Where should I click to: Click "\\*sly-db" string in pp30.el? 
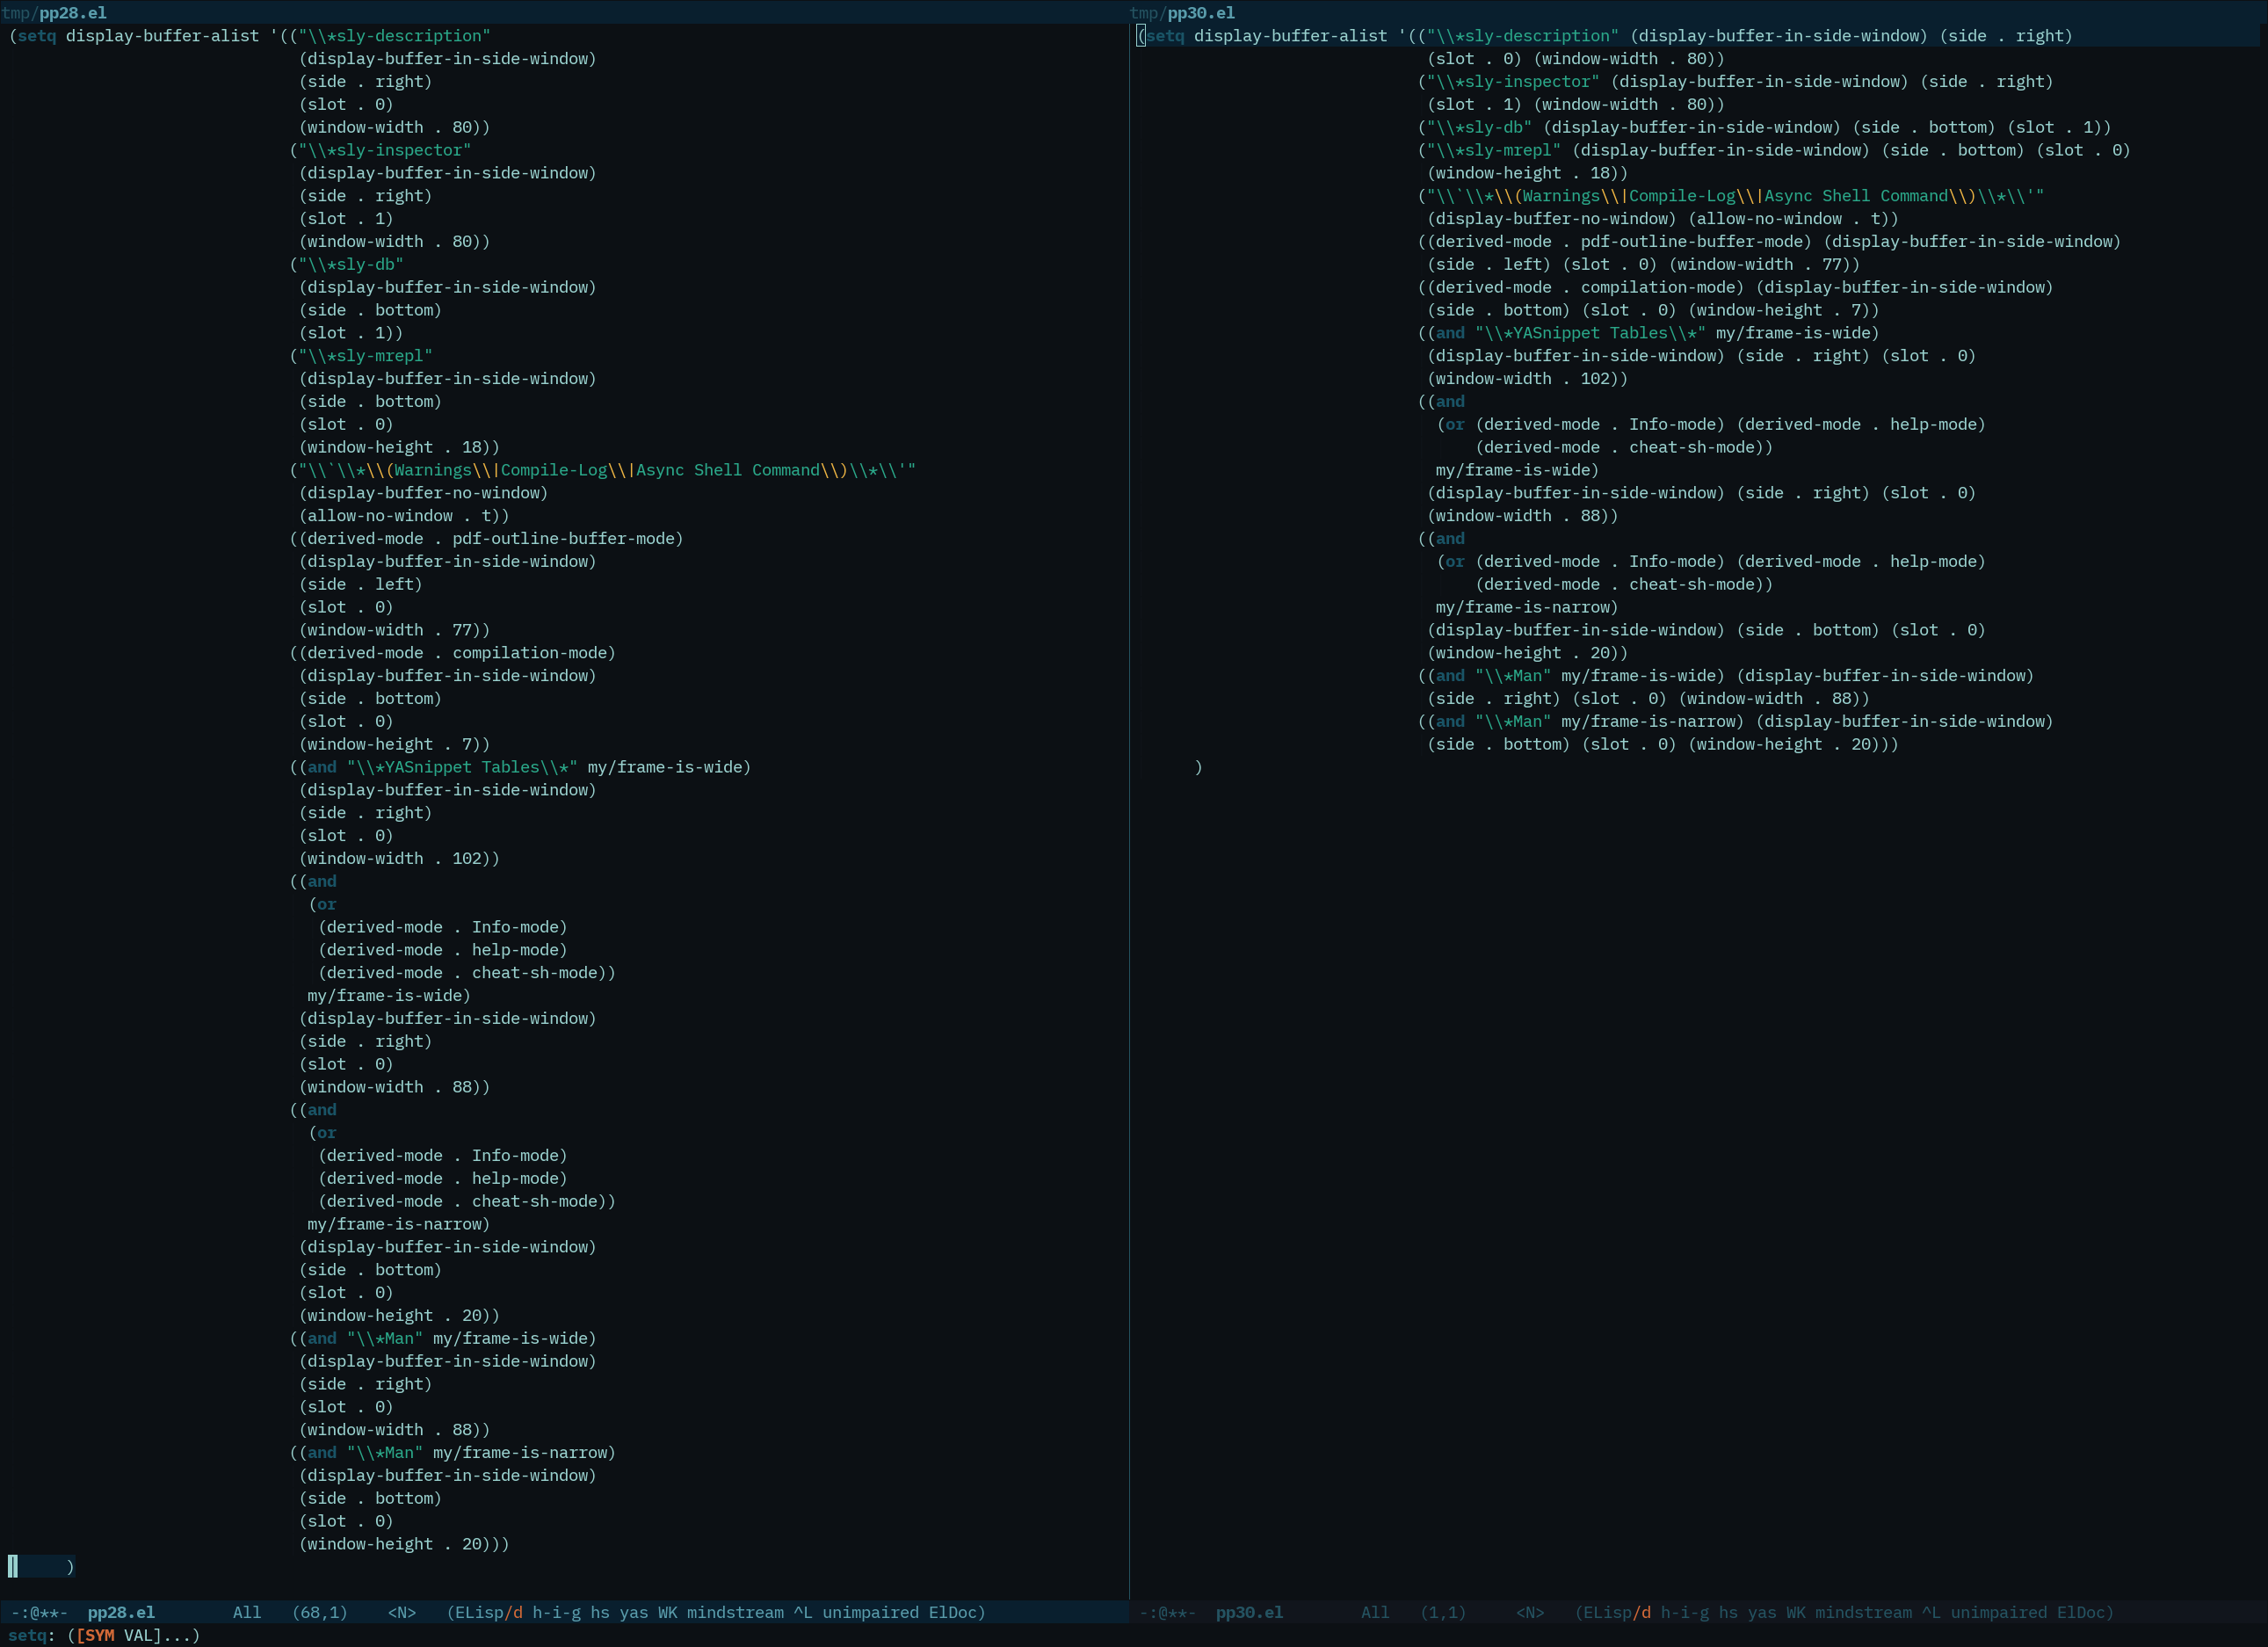tap(1479, 127)
